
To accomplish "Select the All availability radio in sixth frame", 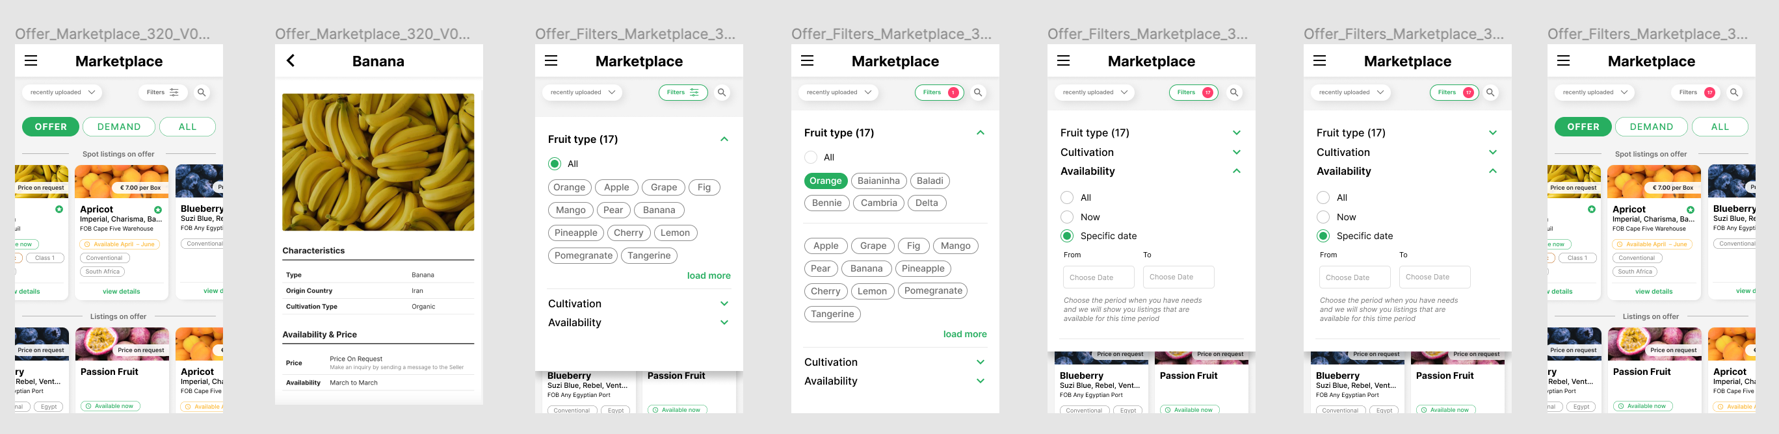I will 1323,198.
